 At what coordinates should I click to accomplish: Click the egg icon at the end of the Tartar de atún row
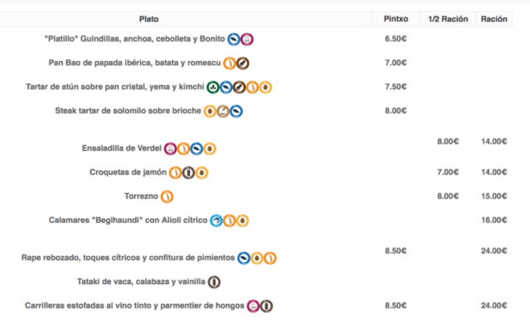coord(265,88)
